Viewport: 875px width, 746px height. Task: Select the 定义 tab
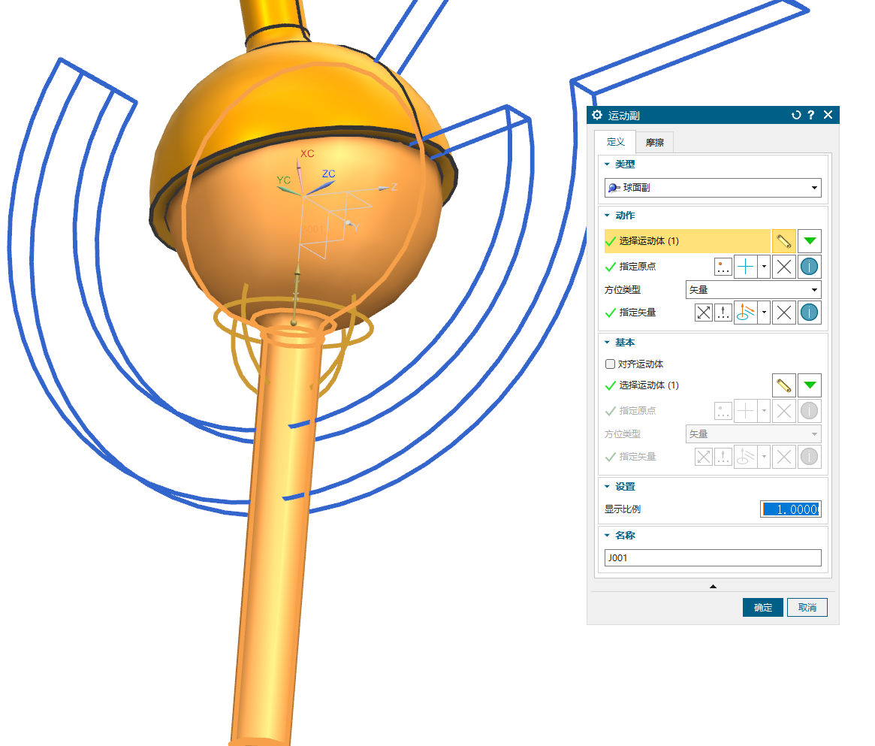click(x=615, y=142)
